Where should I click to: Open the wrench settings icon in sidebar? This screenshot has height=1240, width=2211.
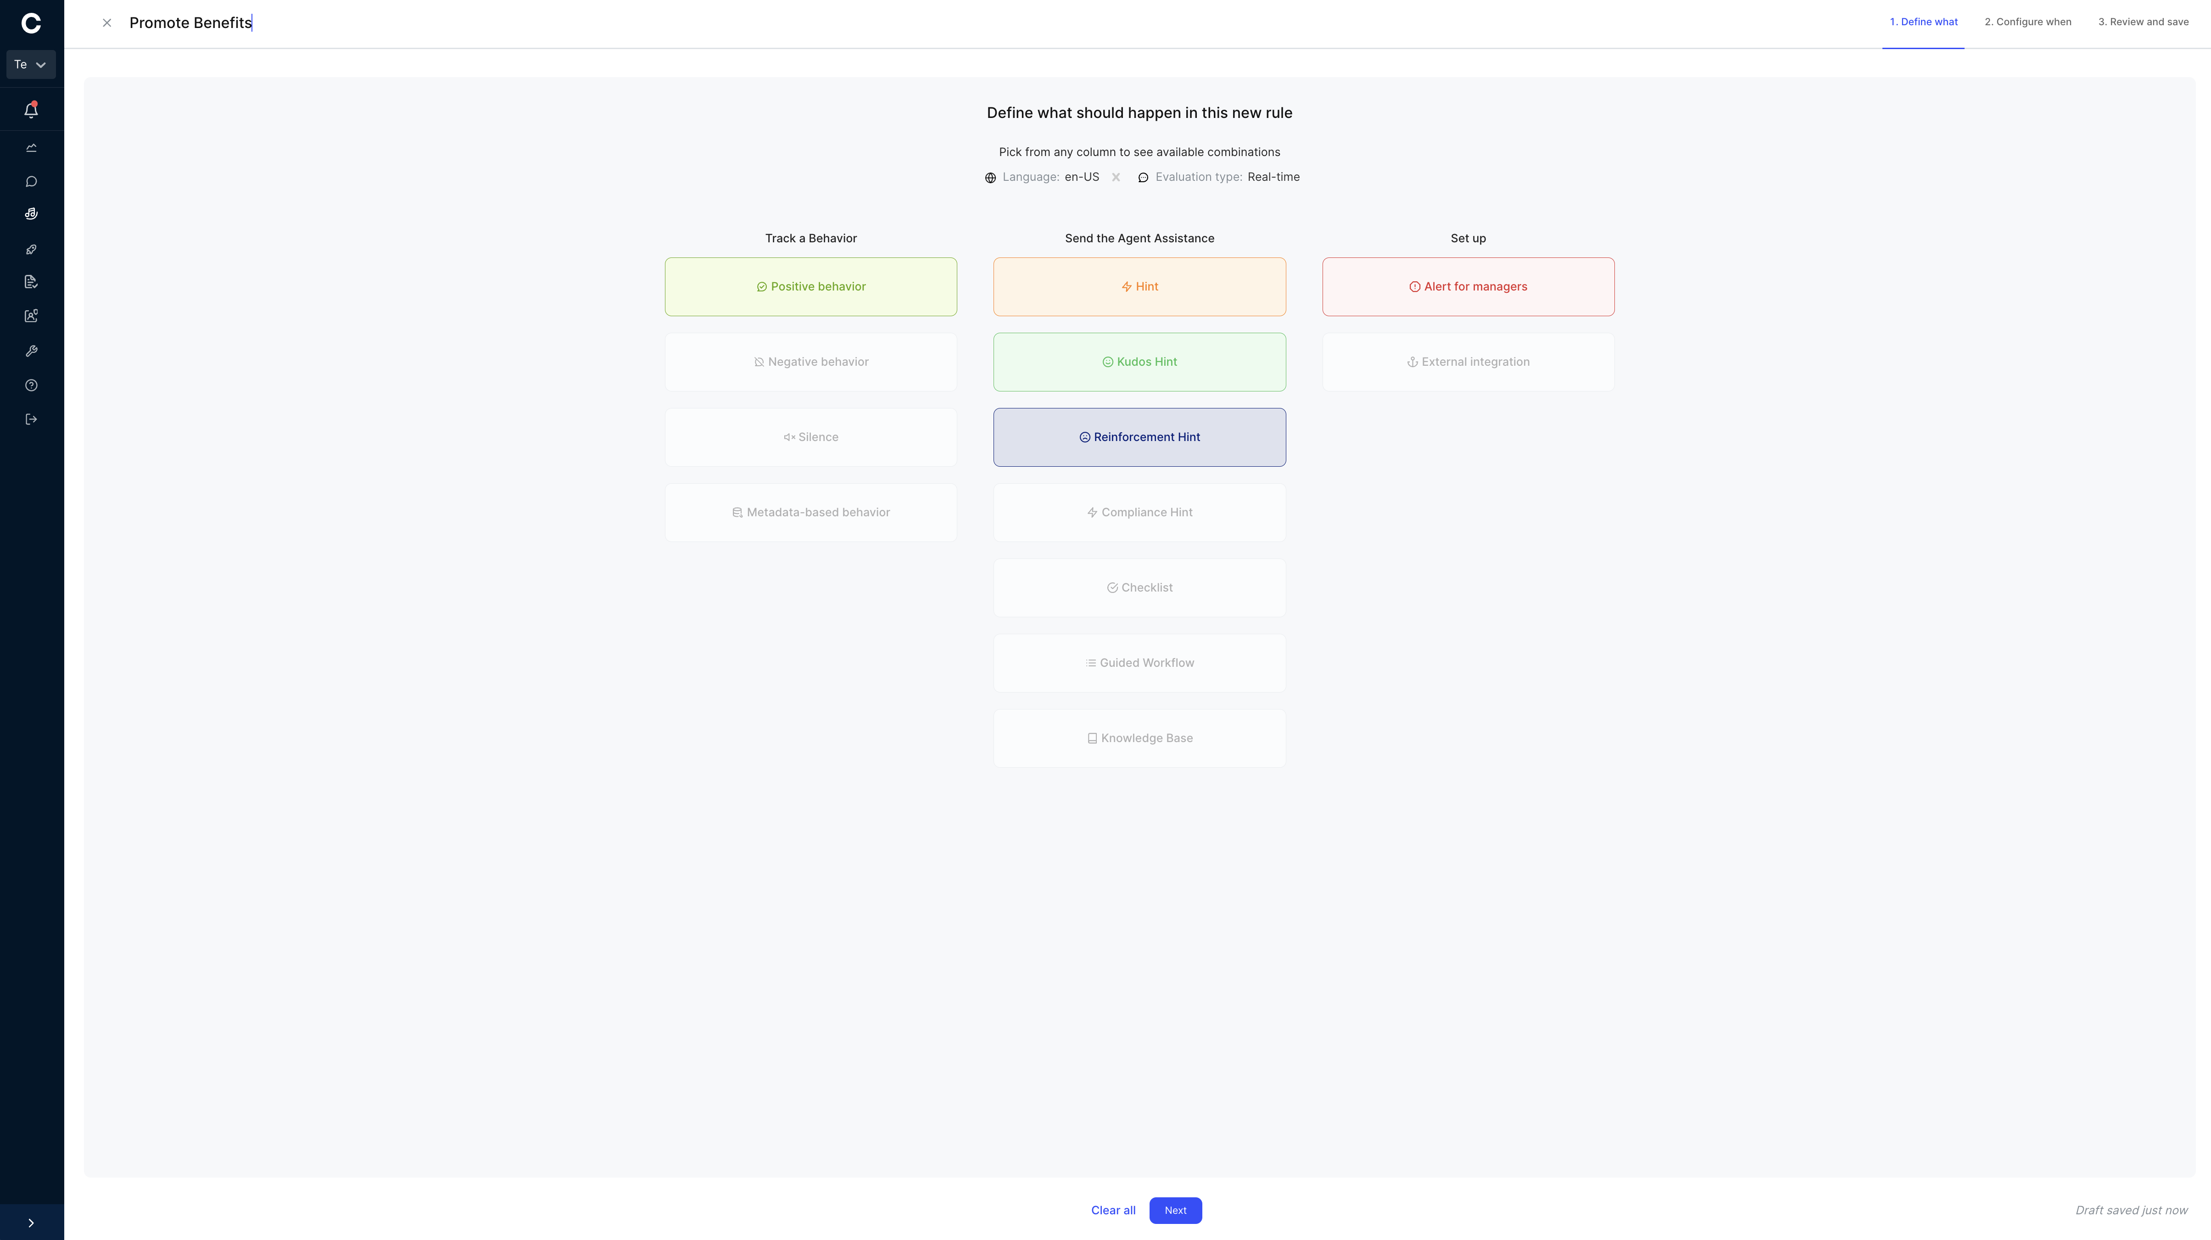32,351
